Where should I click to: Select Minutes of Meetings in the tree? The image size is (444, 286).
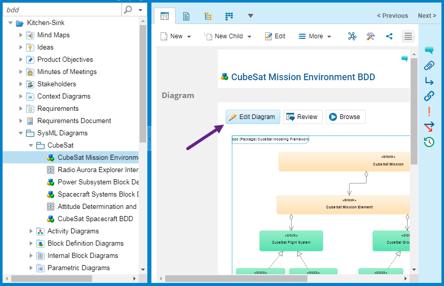click(x=67, y=72)
